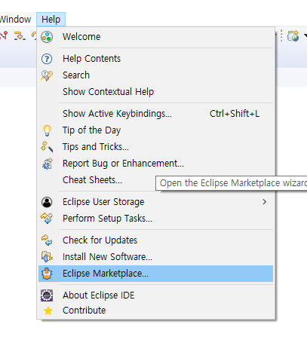Click the yellow star Contribute icon
Image resolution: width=307 pixels, height=346 pixels.
[48, 311]
